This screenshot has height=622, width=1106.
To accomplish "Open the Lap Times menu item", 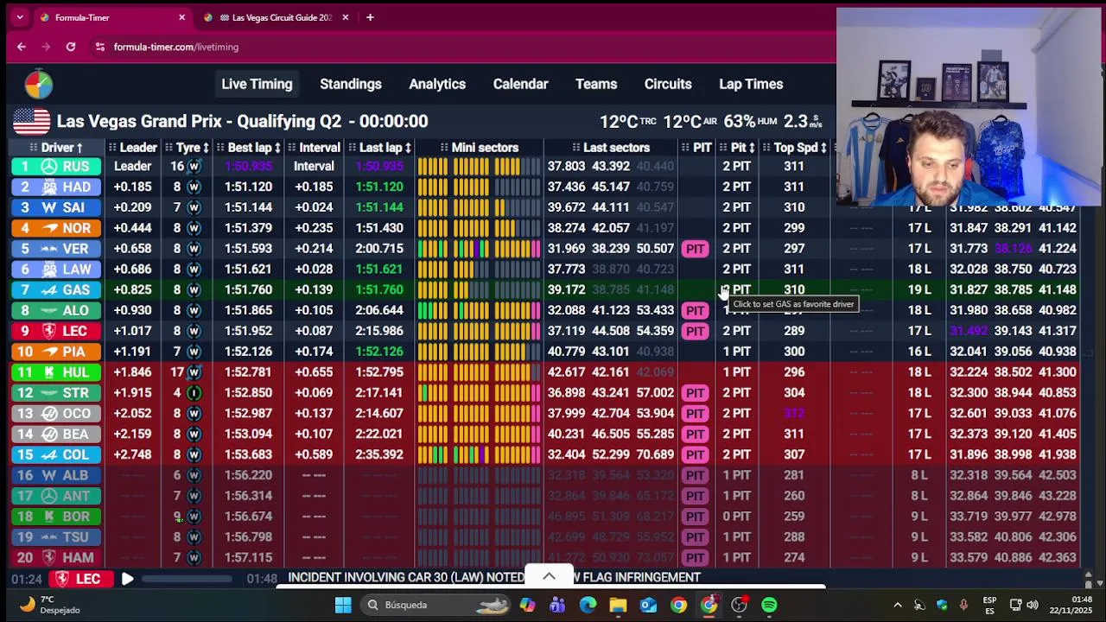I will click(x=751, y=84).
